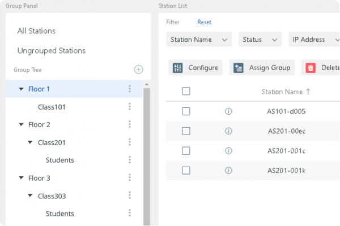Tick the checkbox for station AS101-d005
The width and height of the screenshot is (340, 226).
tap(186, 112)
